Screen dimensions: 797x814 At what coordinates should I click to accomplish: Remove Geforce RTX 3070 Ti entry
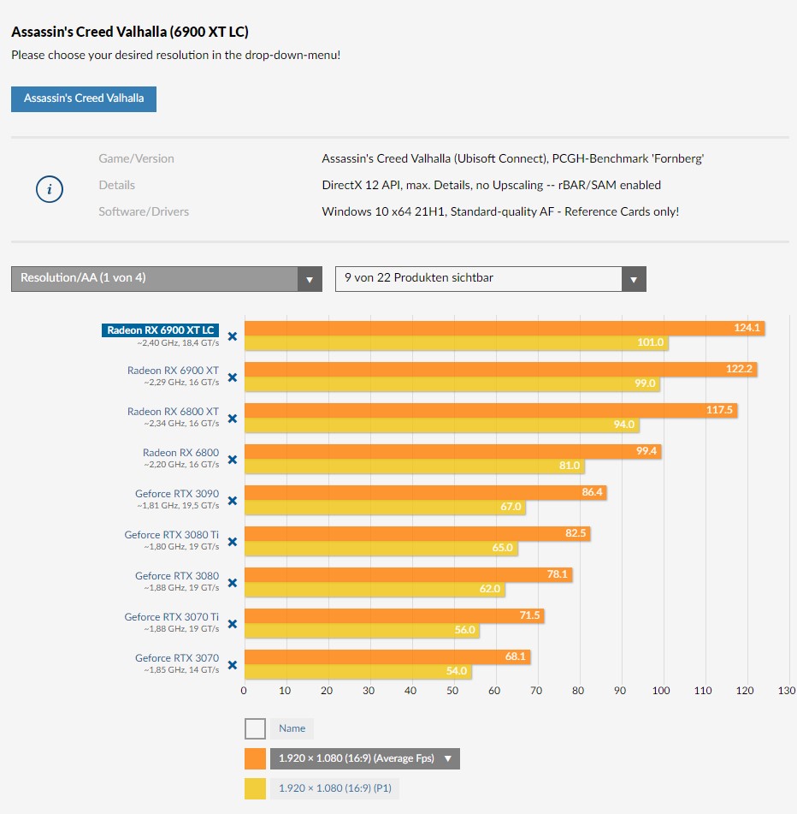click(x=232, y=624)
